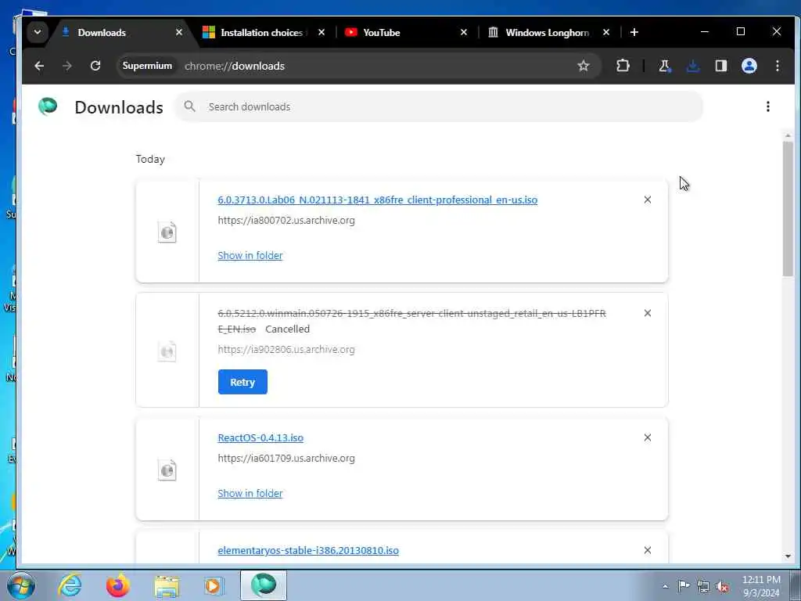Remove the 6.0.3713.0 iso from list
Viewport: 801px width, 601px height.
click(x=647, y=200)
